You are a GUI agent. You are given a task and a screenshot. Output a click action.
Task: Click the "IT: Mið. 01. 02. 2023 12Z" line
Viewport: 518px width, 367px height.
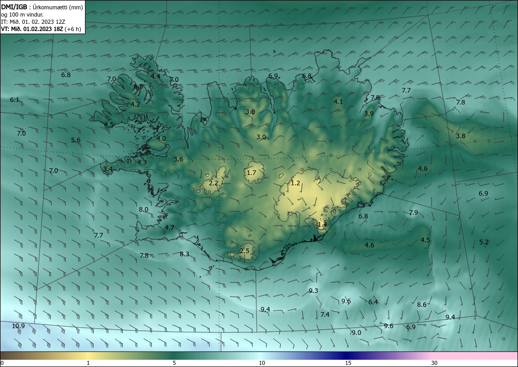[33, 22]
